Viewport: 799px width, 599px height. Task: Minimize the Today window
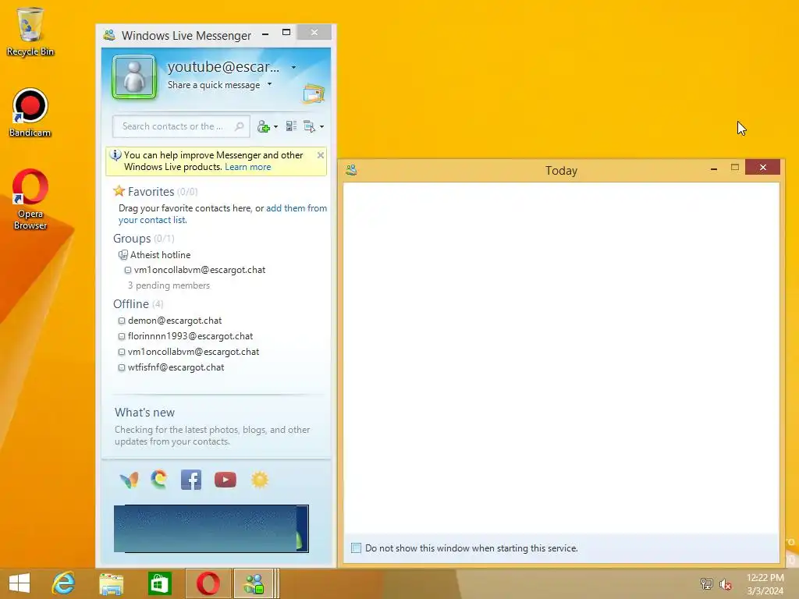pos(714,168)
